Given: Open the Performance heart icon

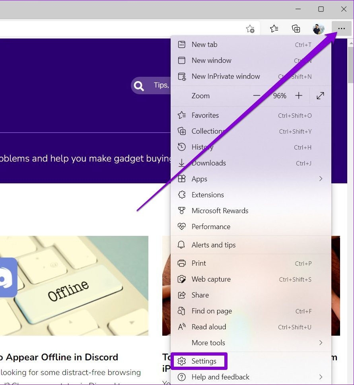Looking at the screenshot, I should (x=182, y=226).
